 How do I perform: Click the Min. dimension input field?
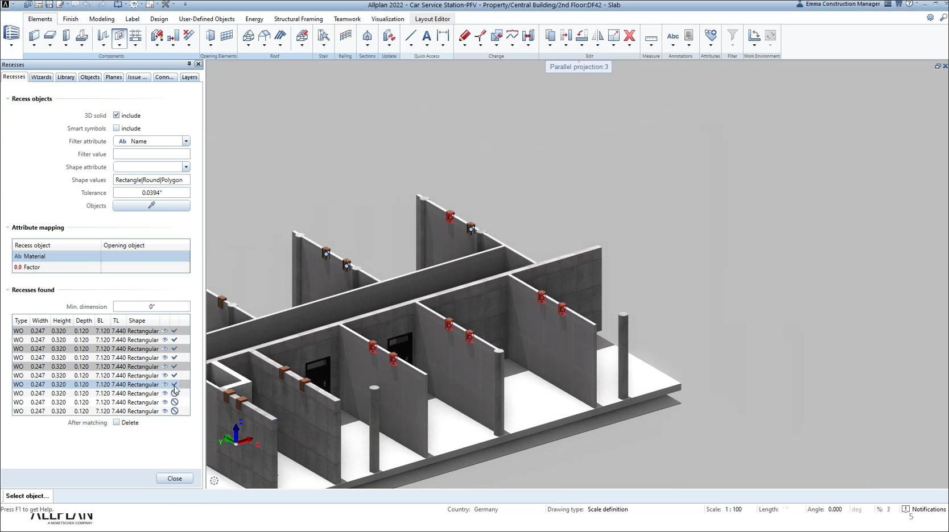point(151,306)
